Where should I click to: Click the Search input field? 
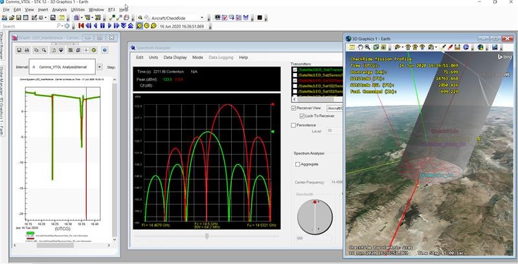(x=29, y=26)
